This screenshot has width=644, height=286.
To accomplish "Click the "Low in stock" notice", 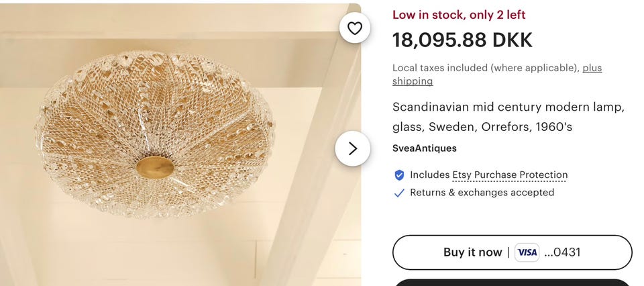I will click(459, 15).
